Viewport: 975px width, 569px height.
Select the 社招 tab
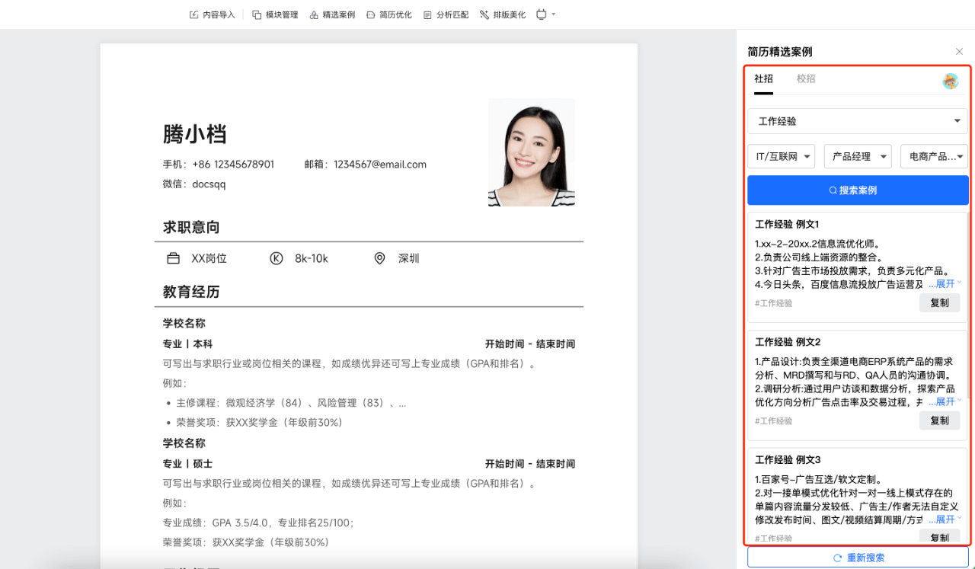pyautogui.click(x=763, y=78)
